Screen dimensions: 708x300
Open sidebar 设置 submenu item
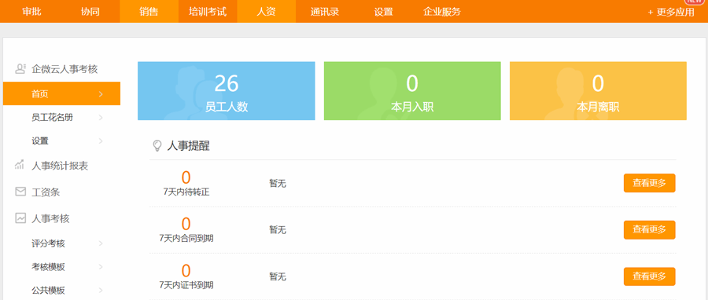pyautogui.click(x=40, y=141)
